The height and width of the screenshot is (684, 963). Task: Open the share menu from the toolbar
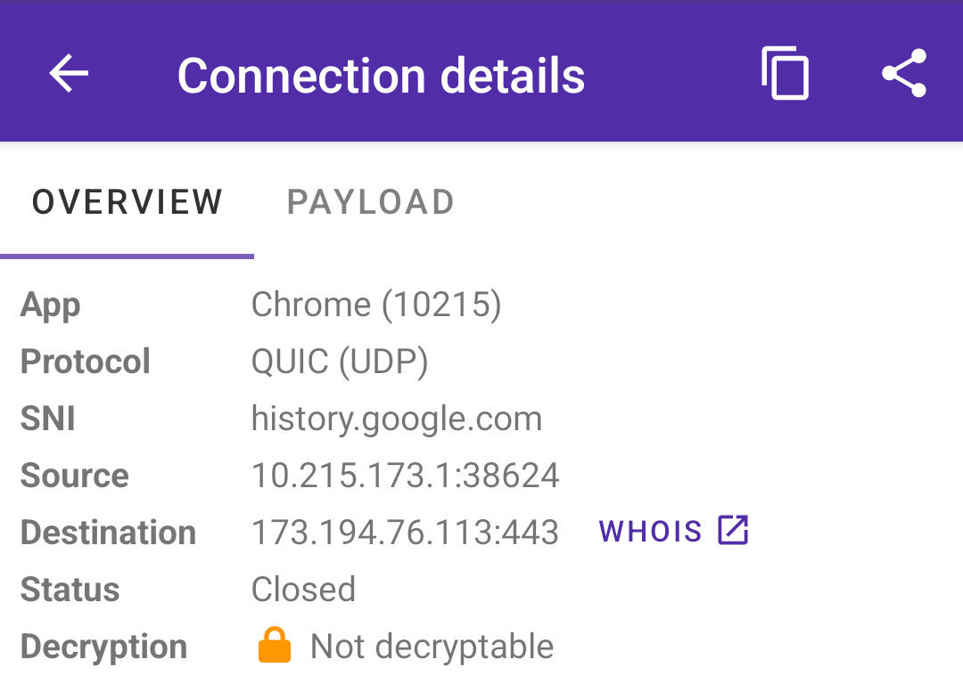tap(904, 74)
